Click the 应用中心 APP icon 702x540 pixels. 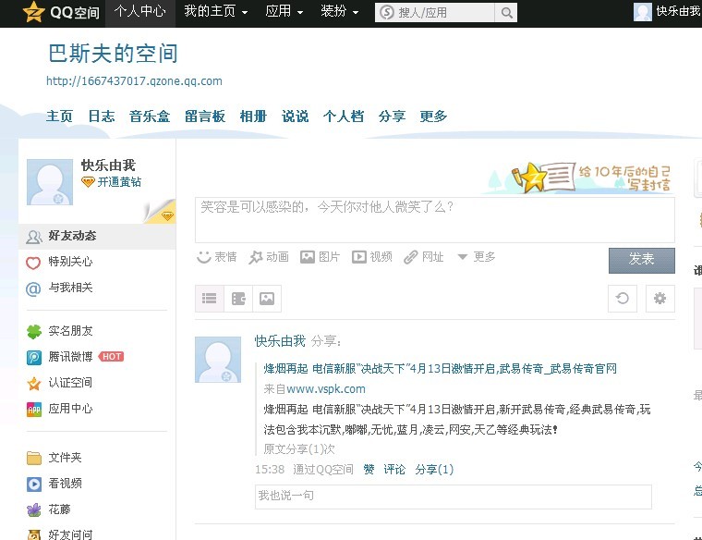coord(34,409)
